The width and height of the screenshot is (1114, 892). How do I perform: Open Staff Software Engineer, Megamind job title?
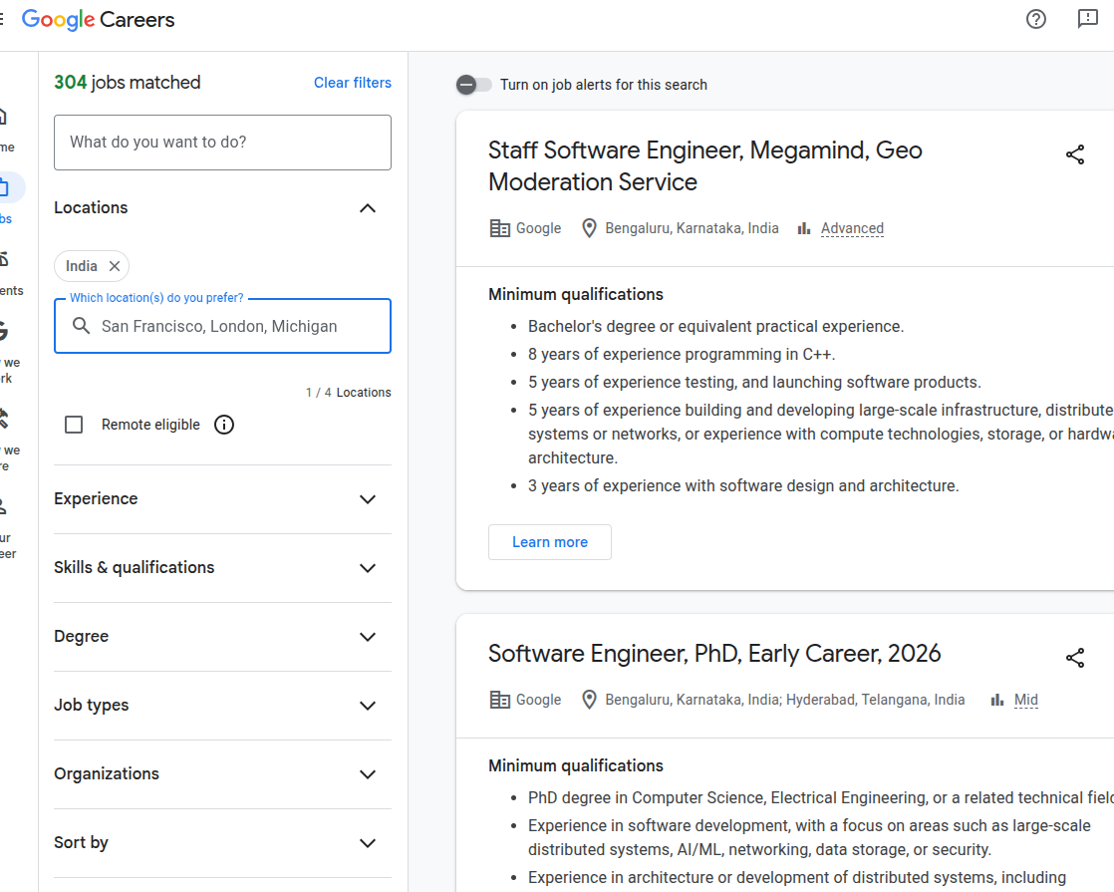tap(704, 166)
